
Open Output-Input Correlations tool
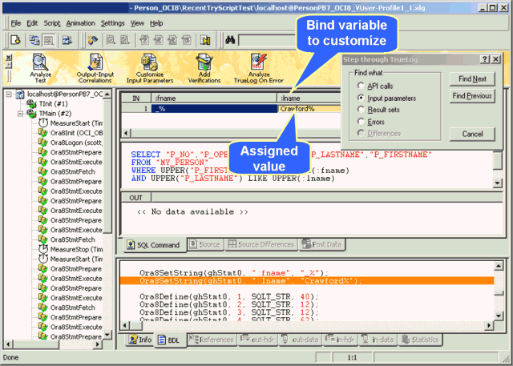coord(95,63)
